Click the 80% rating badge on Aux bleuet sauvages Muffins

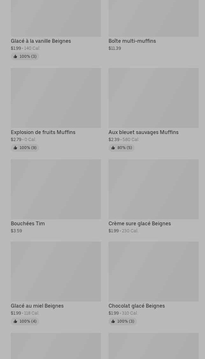point(121,148)
